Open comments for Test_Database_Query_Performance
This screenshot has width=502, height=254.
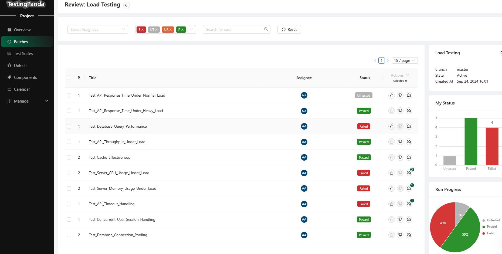click(409, 126)
